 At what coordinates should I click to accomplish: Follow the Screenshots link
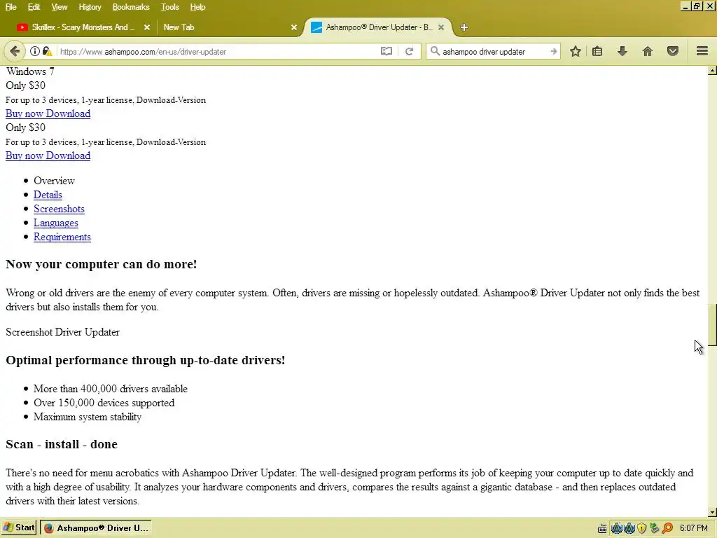[x=59, y=209]
